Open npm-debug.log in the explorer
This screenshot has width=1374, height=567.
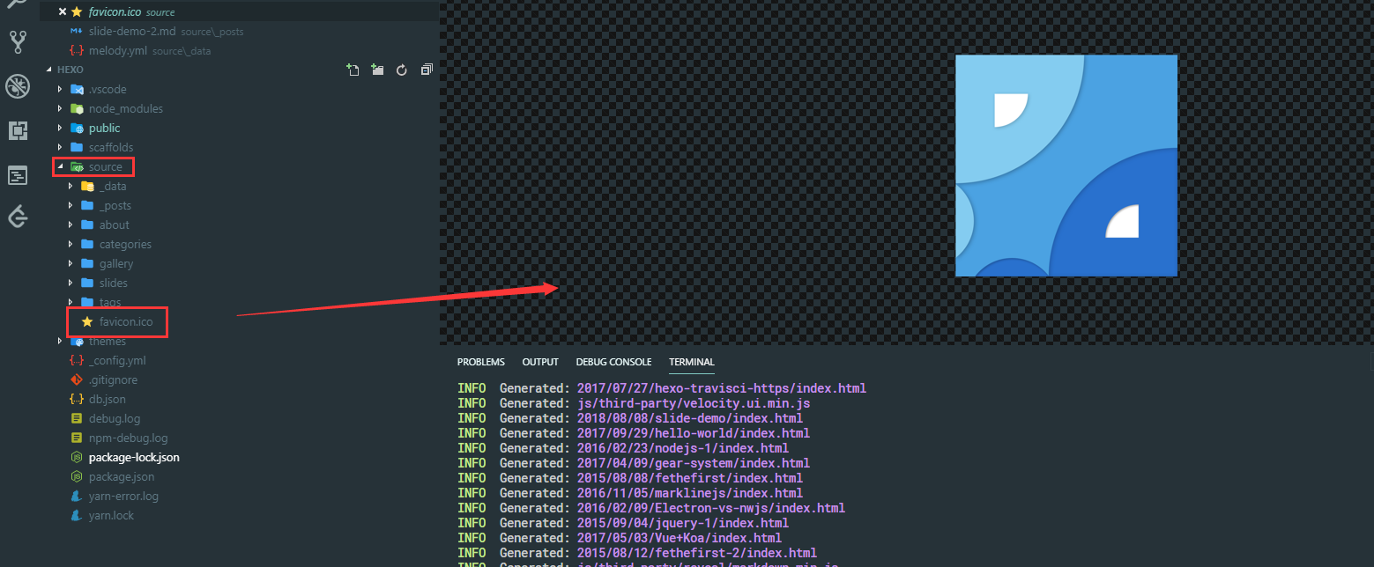(128, 438)
